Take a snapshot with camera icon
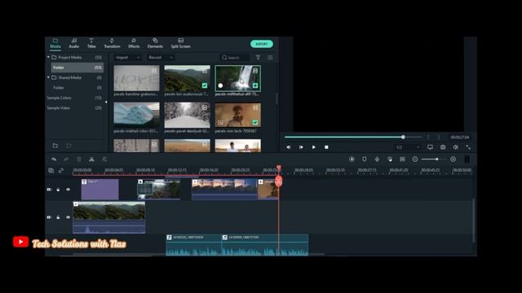 coord(443,147)
